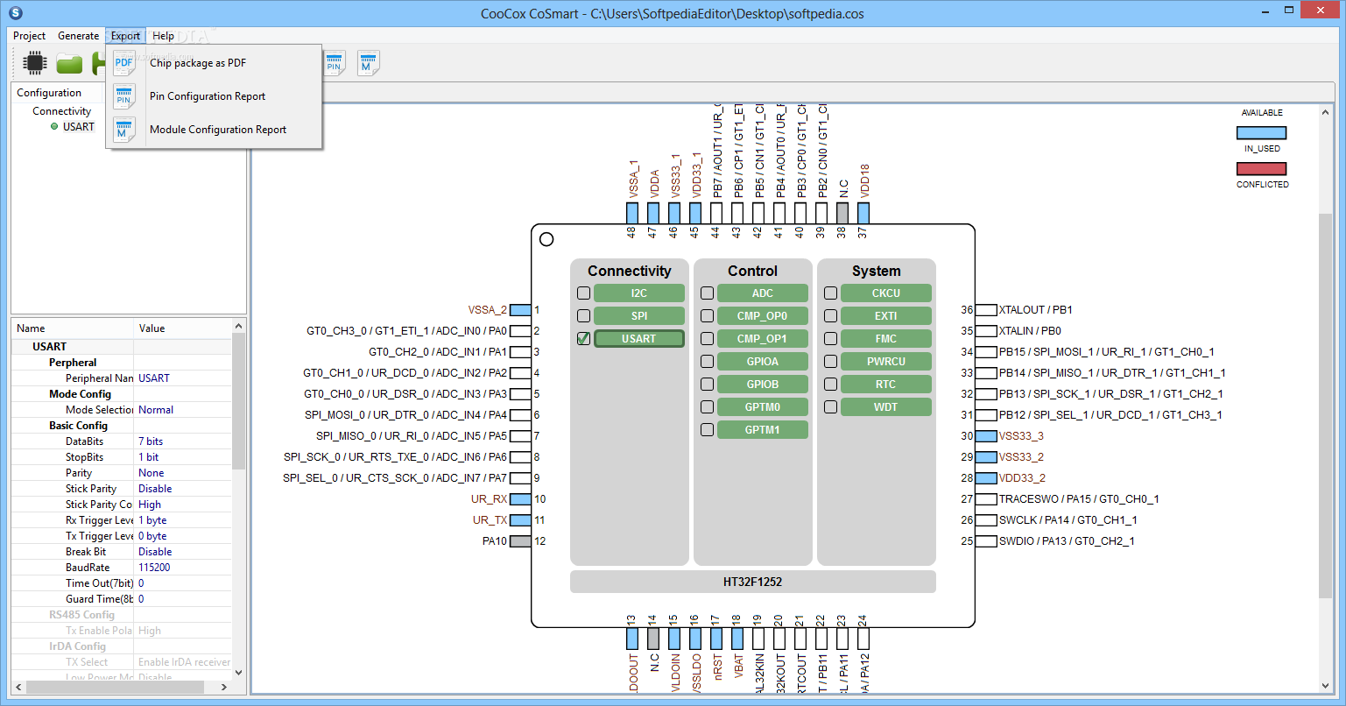Screen dimensions: 1346x706
Task: Select pin 13 LDOOUT box at bottom
Action: point(632,639)
